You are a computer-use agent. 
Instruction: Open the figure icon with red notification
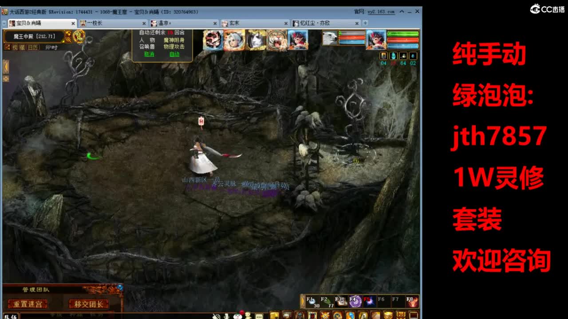(248, 315)
